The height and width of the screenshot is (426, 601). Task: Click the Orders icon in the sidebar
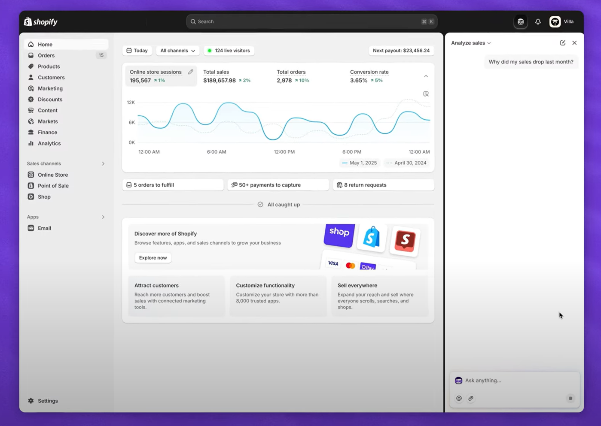pos(31,55)
